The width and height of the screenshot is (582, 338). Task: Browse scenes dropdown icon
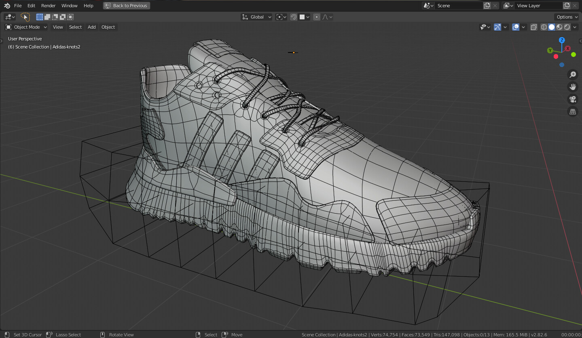pyautogui.click(x=428, y=6)
